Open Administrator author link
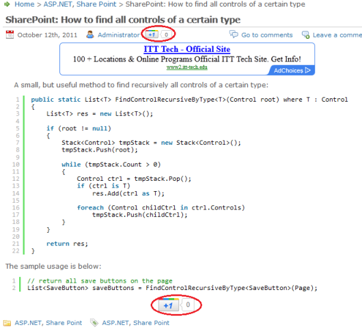 [x=119, y=35]
